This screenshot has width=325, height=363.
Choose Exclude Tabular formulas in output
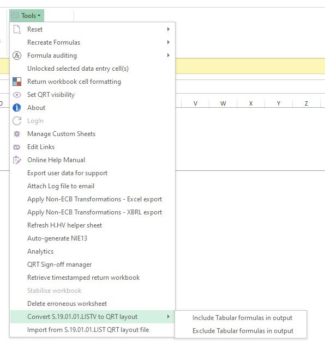point(241,331)
